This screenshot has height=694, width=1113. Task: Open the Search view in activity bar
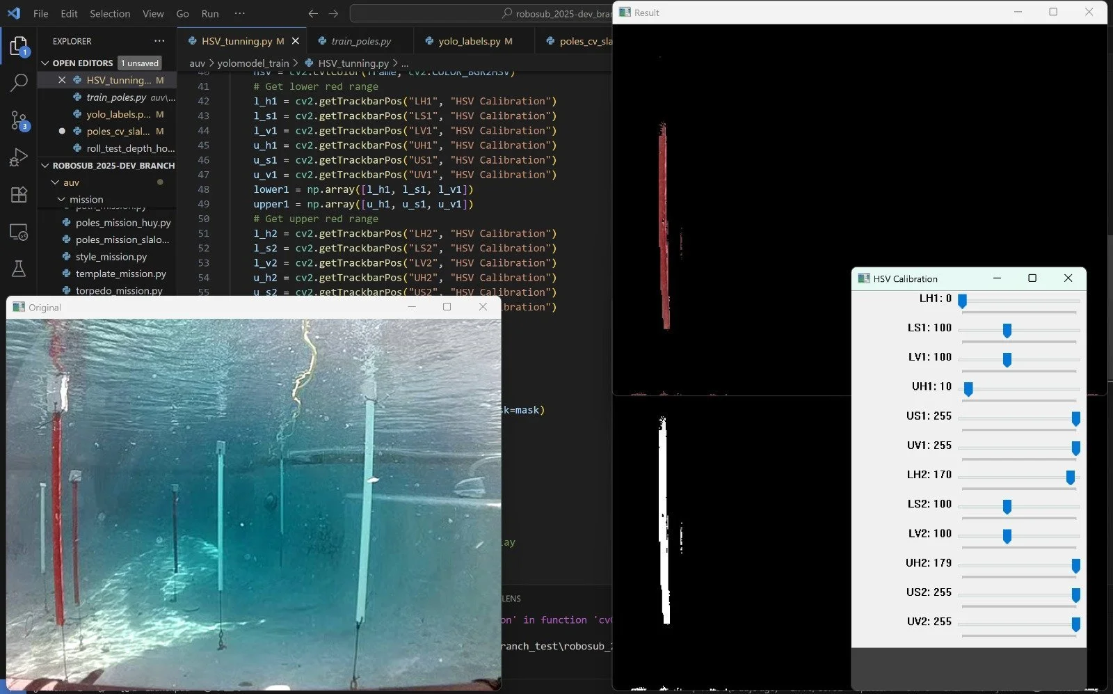click(x=19, y=83)
